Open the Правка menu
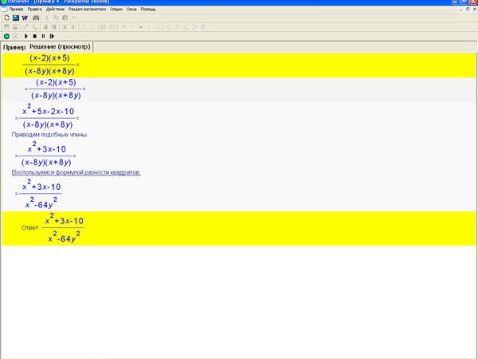The width and height of the screenshot is (478, 359). pyautogui.click(x=35, y=9)
